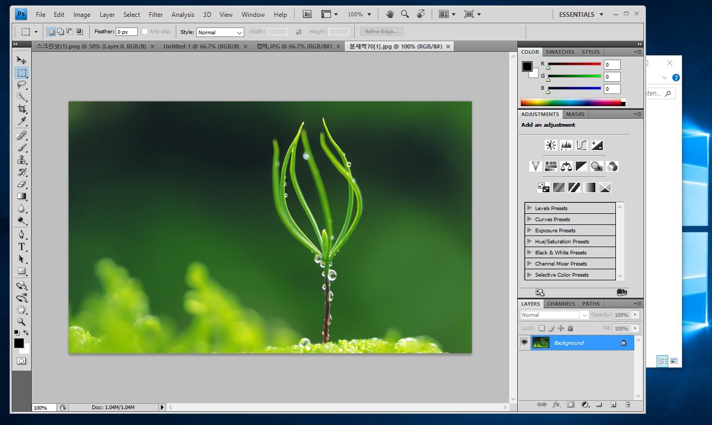This screenshot has width=712, height=425.
Task: Select the Zoom tool in toolbox
Action: pos(22,322)
